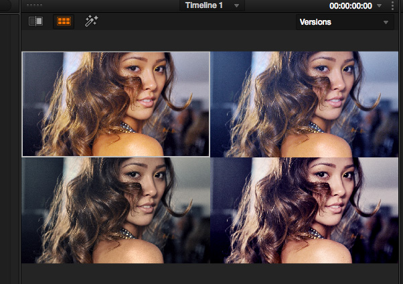Click the 00:00:00:00 timecode display
This screenshot has width=403, height=284.
tap(350, 5)
